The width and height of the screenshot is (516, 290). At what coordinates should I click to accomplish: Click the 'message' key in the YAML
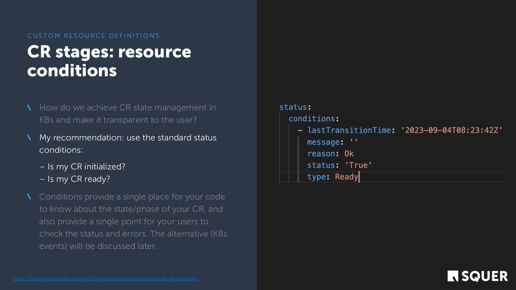(x=323, y=142)
